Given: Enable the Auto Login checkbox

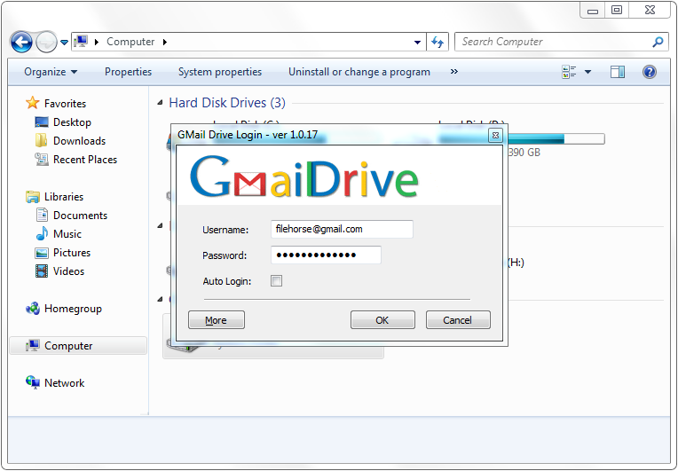Looking at the screenshot, I should tap(276, 281).
